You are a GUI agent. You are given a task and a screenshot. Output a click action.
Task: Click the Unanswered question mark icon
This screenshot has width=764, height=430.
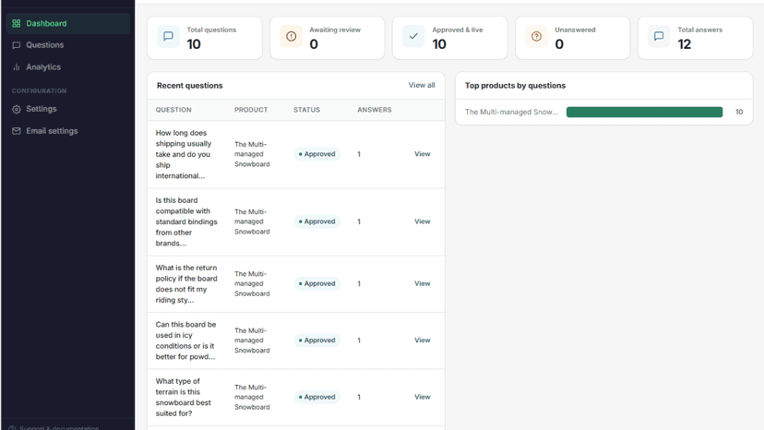point(536,37)
